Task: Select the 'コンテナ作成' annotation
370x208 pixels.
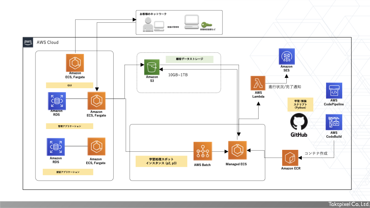Action: tap(316, 154)
